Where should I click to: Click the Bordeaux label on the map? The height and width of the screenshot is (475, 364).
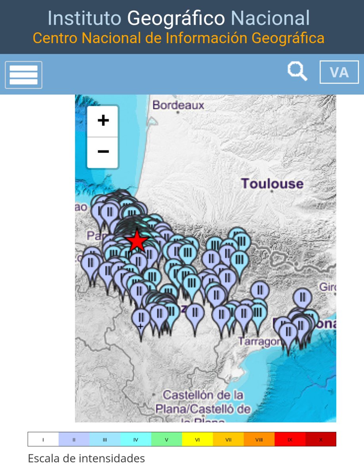click(177, 105)
